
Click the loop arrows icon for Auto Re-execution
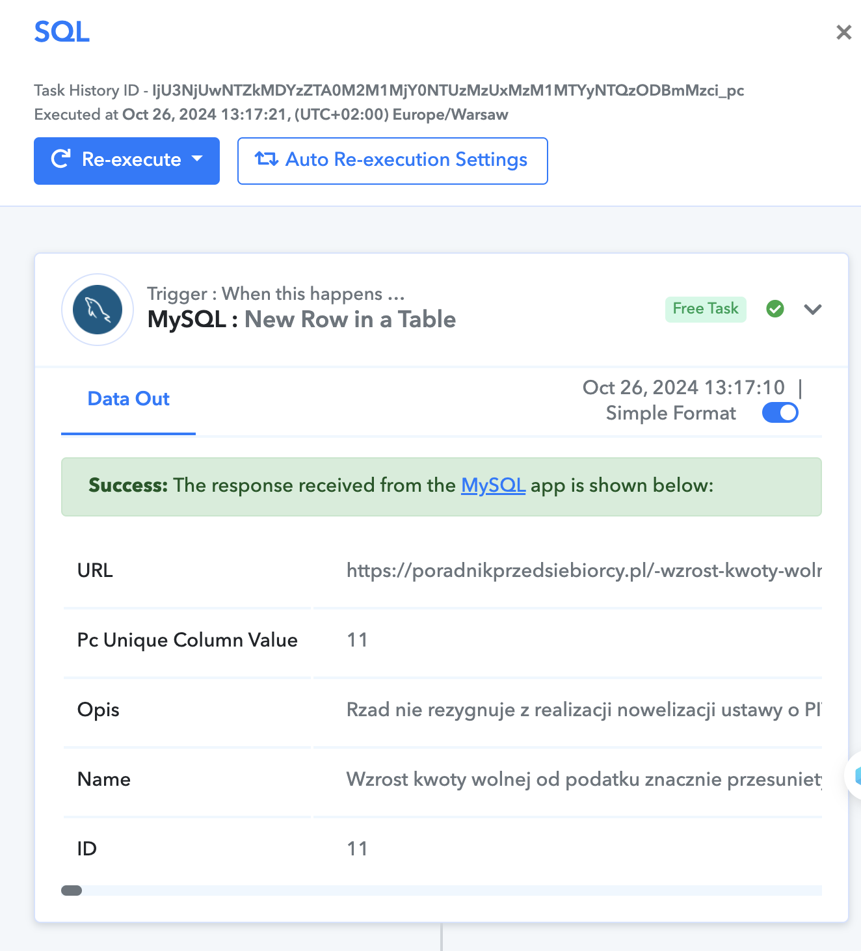tap(267, 159)
